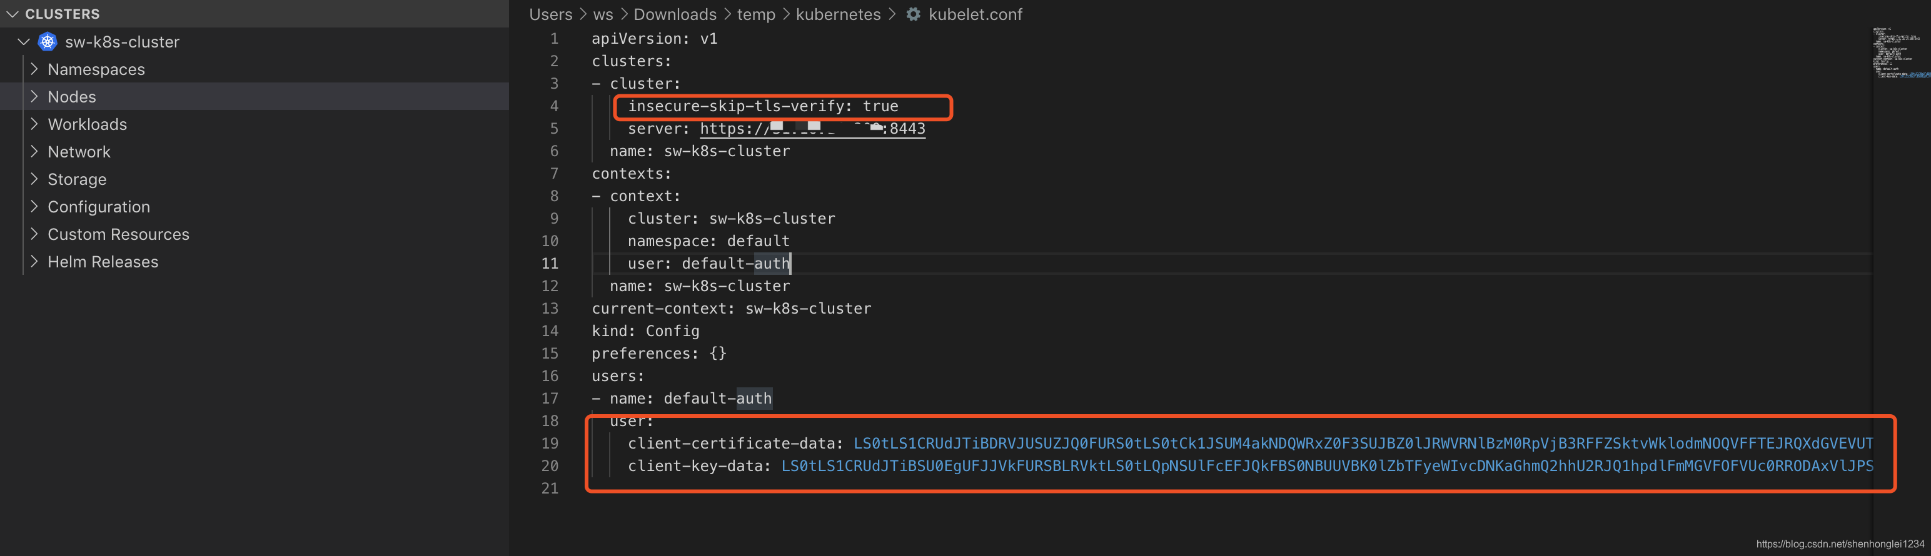Click kubernetes in the breadcrumb path
Image resolution: width=1931 pixels, height=556 pixels.
(838, 14)
